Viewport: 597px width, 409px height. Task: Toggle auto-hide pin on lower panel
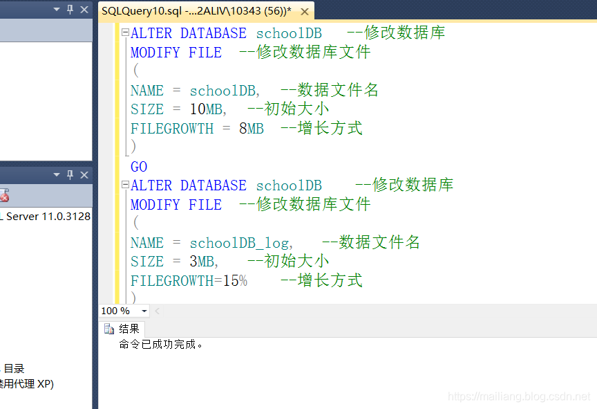coord(70,174)
